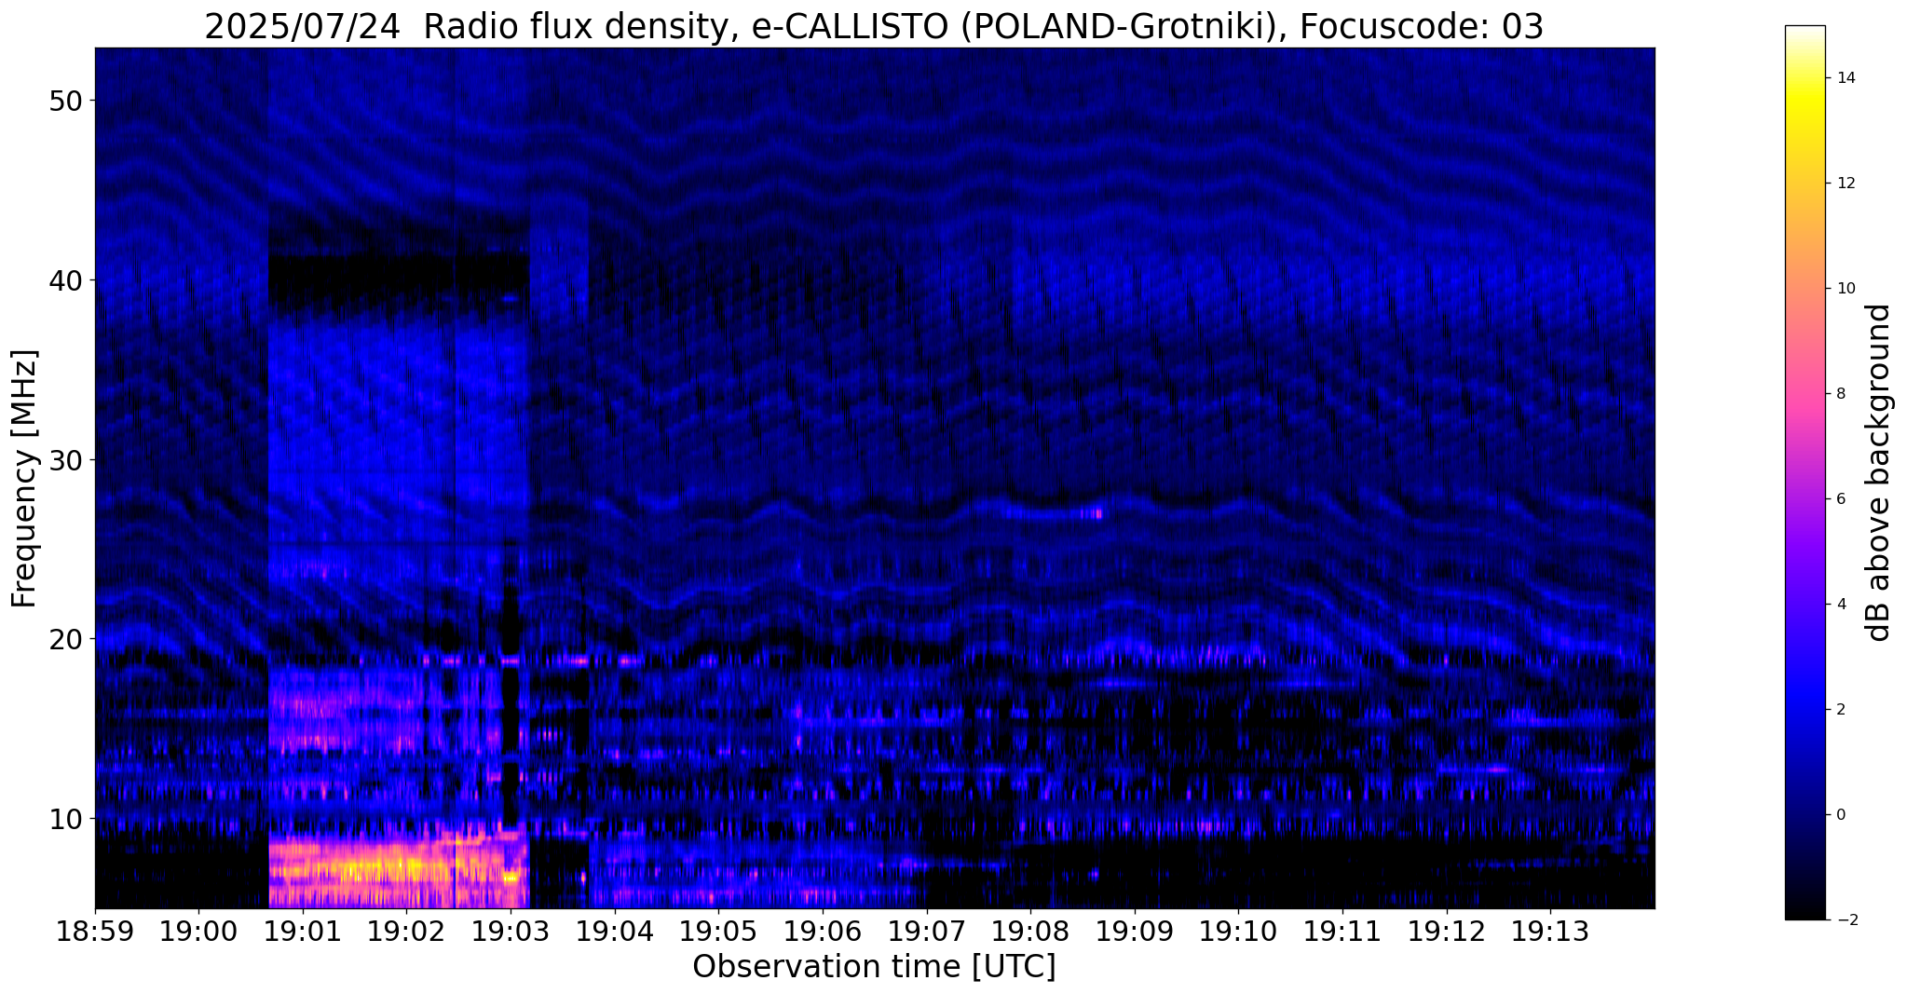Click the 19:05 time tick label
1907x994 pixels.
coord(718,933)
